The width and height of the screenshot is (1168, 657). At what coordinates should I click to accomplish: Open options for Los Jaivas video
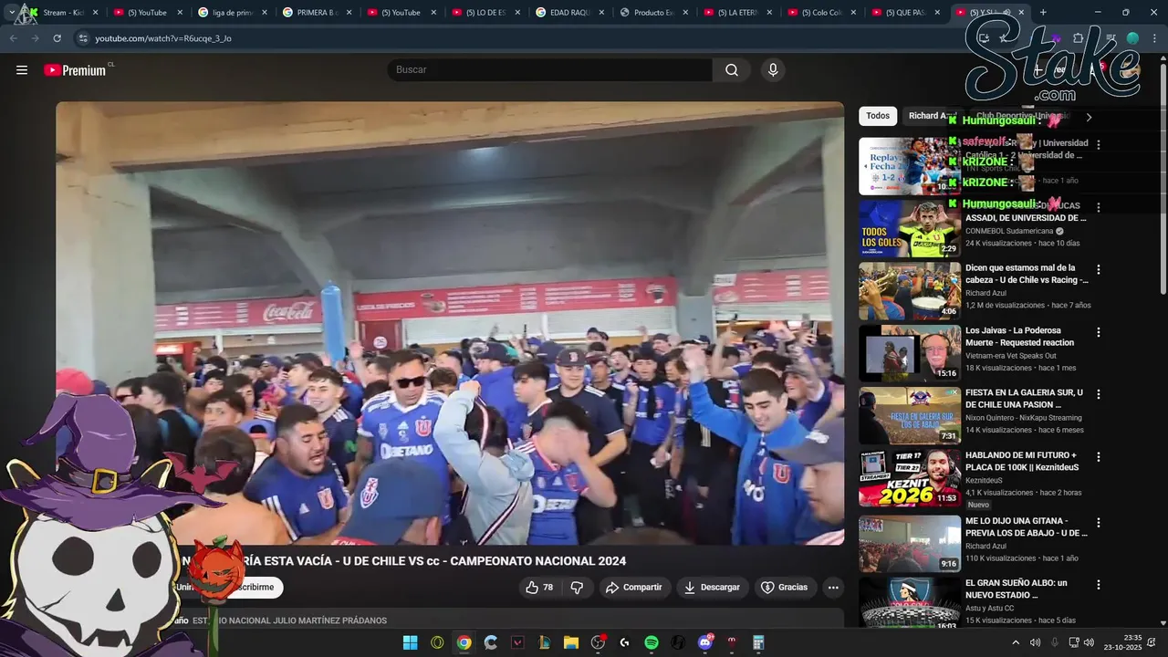coord(1099,332)
